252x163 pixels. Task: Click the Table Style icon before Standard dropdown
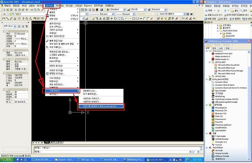pyautogui.click(x=149, y=10)
